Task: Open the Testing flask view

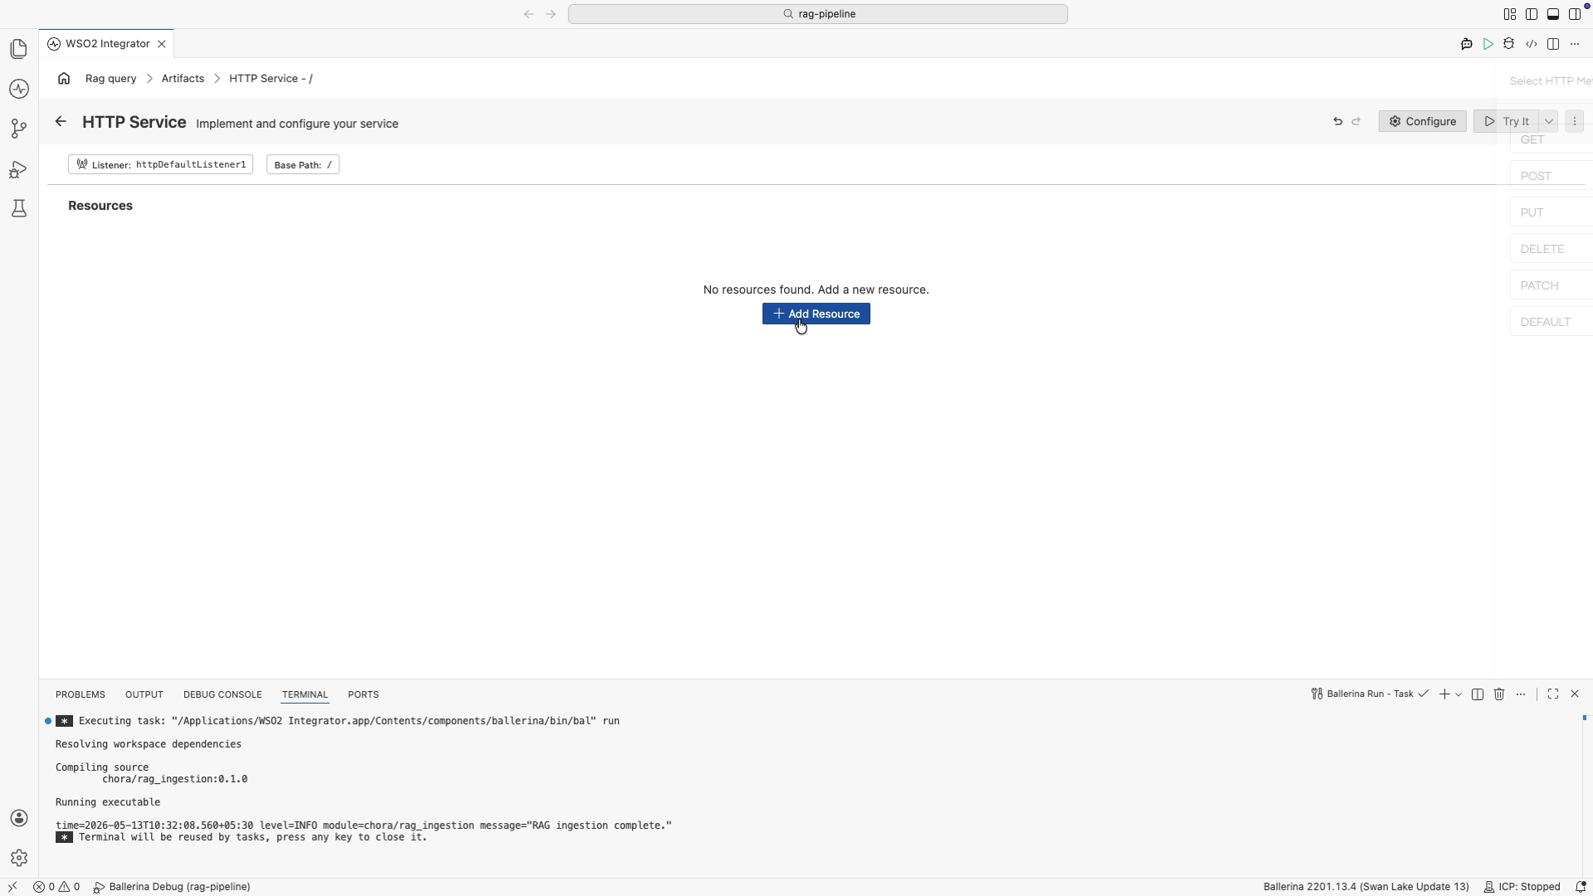Action: point(18,208)
